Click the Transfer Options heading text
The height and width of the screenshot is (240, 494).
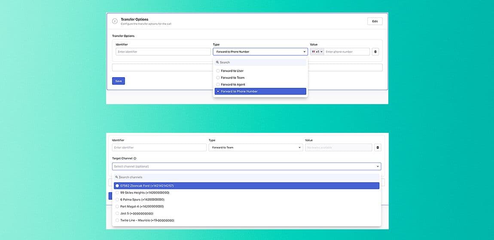click(x=134, y=19)
